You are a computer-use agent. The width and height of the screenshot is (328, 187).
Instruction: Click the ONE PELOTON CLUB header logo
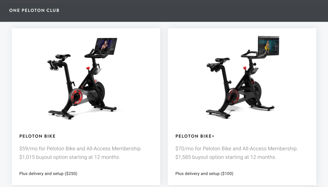click(34, 10)
